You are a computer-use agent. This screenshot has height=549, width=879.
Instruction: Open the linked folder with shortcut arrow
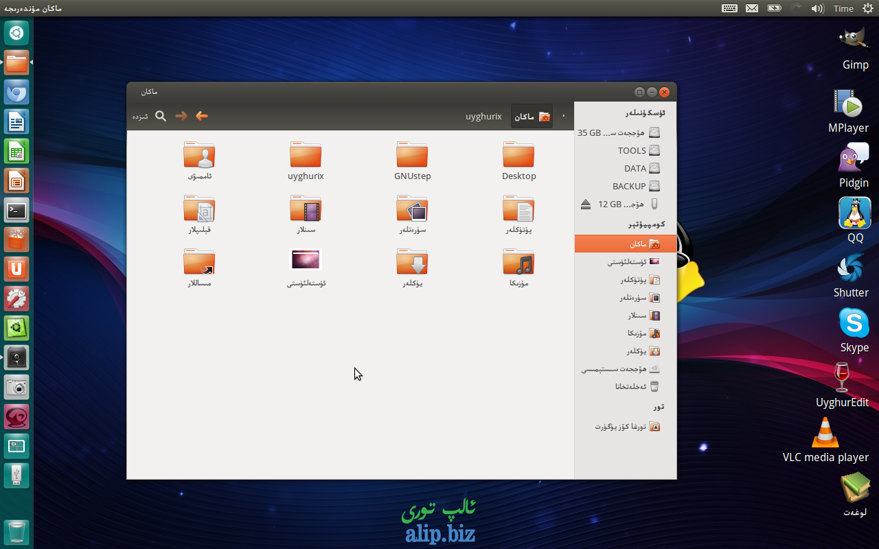click(x=199, y=268)
